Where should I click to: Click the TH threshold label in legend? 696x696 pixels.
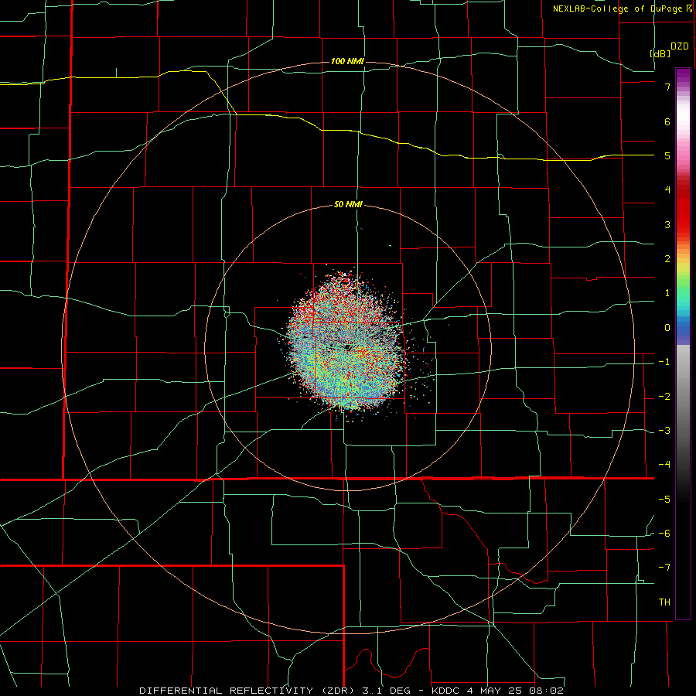pos(664,602)
